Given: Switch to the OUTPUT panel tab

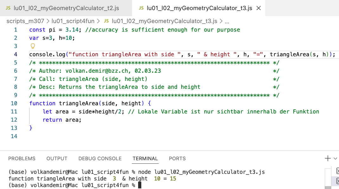Looking at the screenshot, I should point(57,158).
